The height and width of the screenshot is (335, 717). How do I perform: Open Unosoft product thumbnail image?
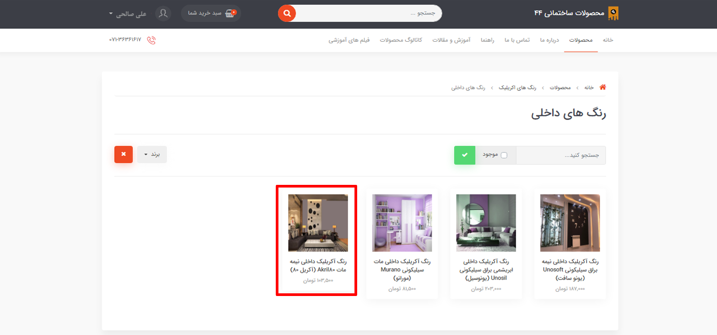(570, 223)
